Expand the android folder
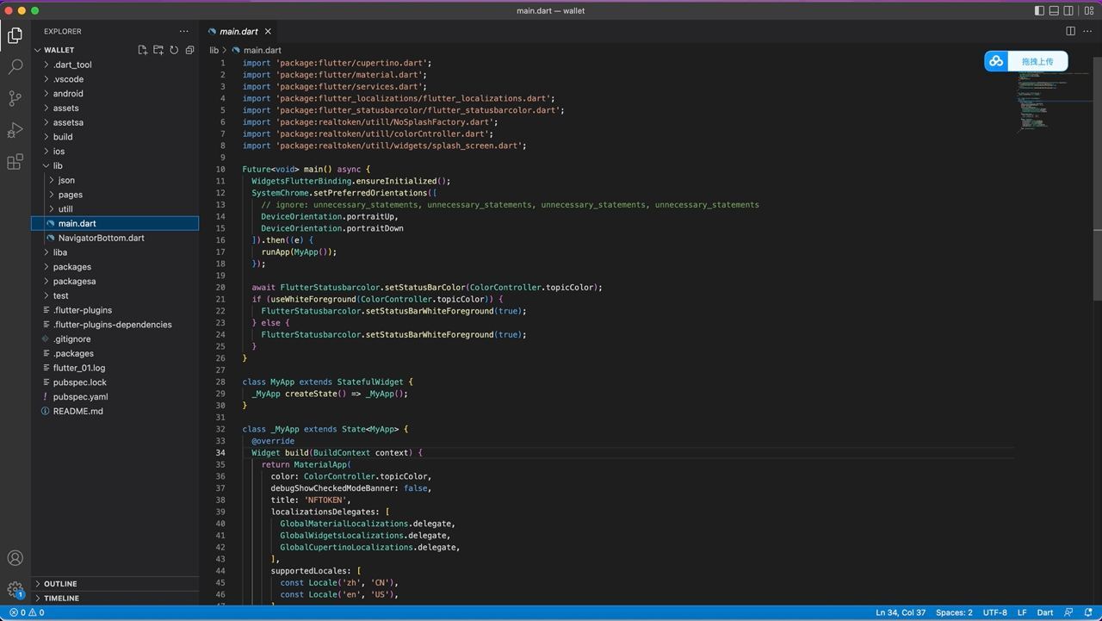The image size is (1102, 621). click(115, 93)
